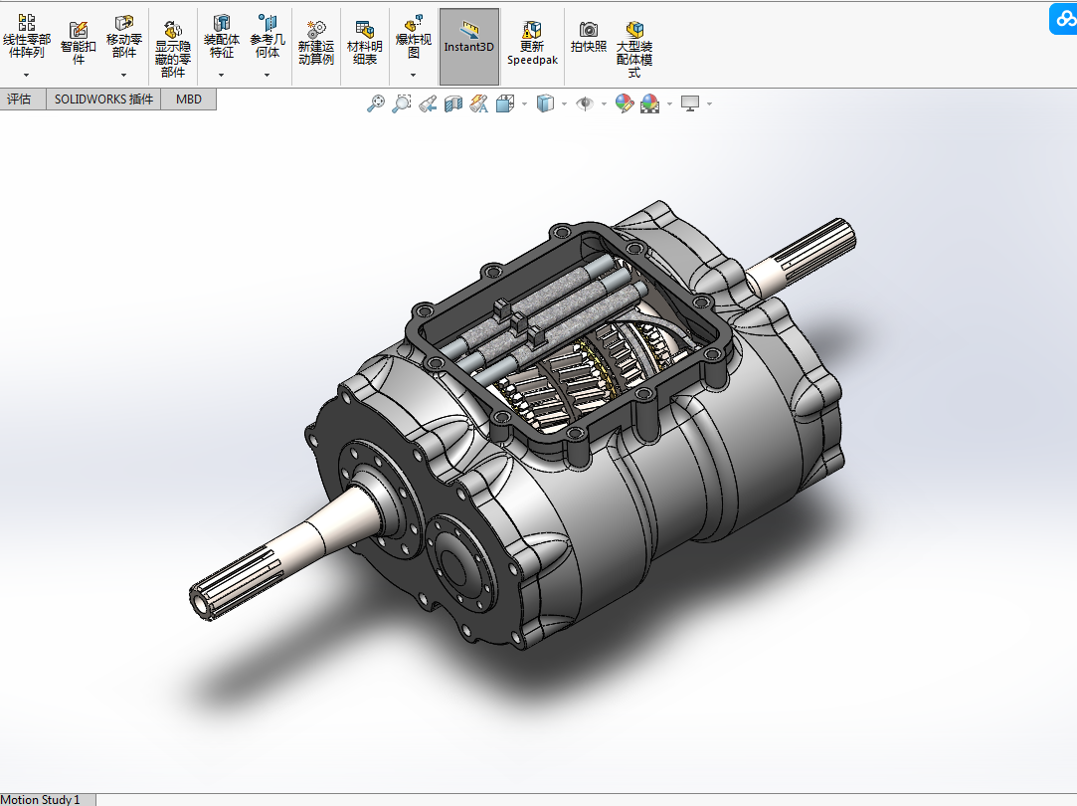This screenshot has height=806, width=1077.
Task: Open the Apply Scene dropdown arrow
Action: click(x=669, y=104)
